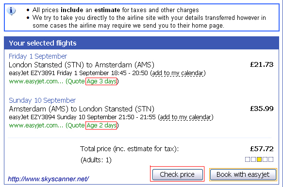This screenshot has width=283, height=187.
Task: Open the www.skyscanner.net link
Action: [x=49, y=179]
